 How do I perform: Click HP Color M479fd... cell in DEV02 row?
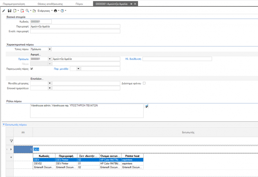coord(110,164)
